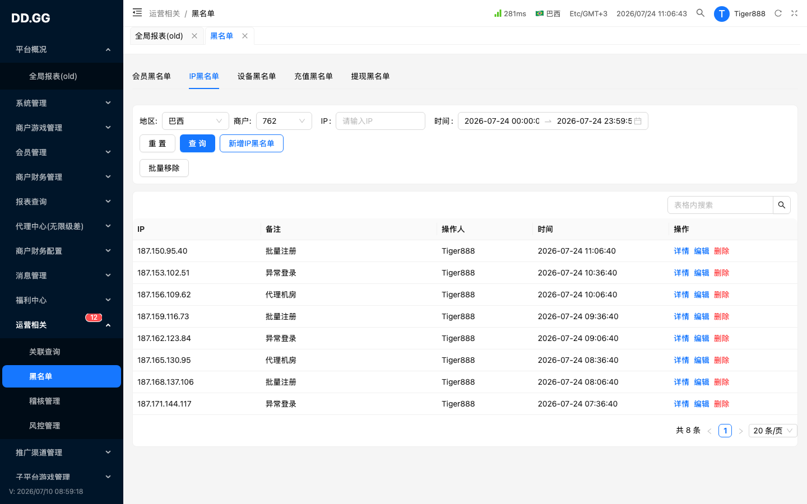Focus the 表格内搜索 input field
Screen dimensions: 807x504
pos(720,205)
